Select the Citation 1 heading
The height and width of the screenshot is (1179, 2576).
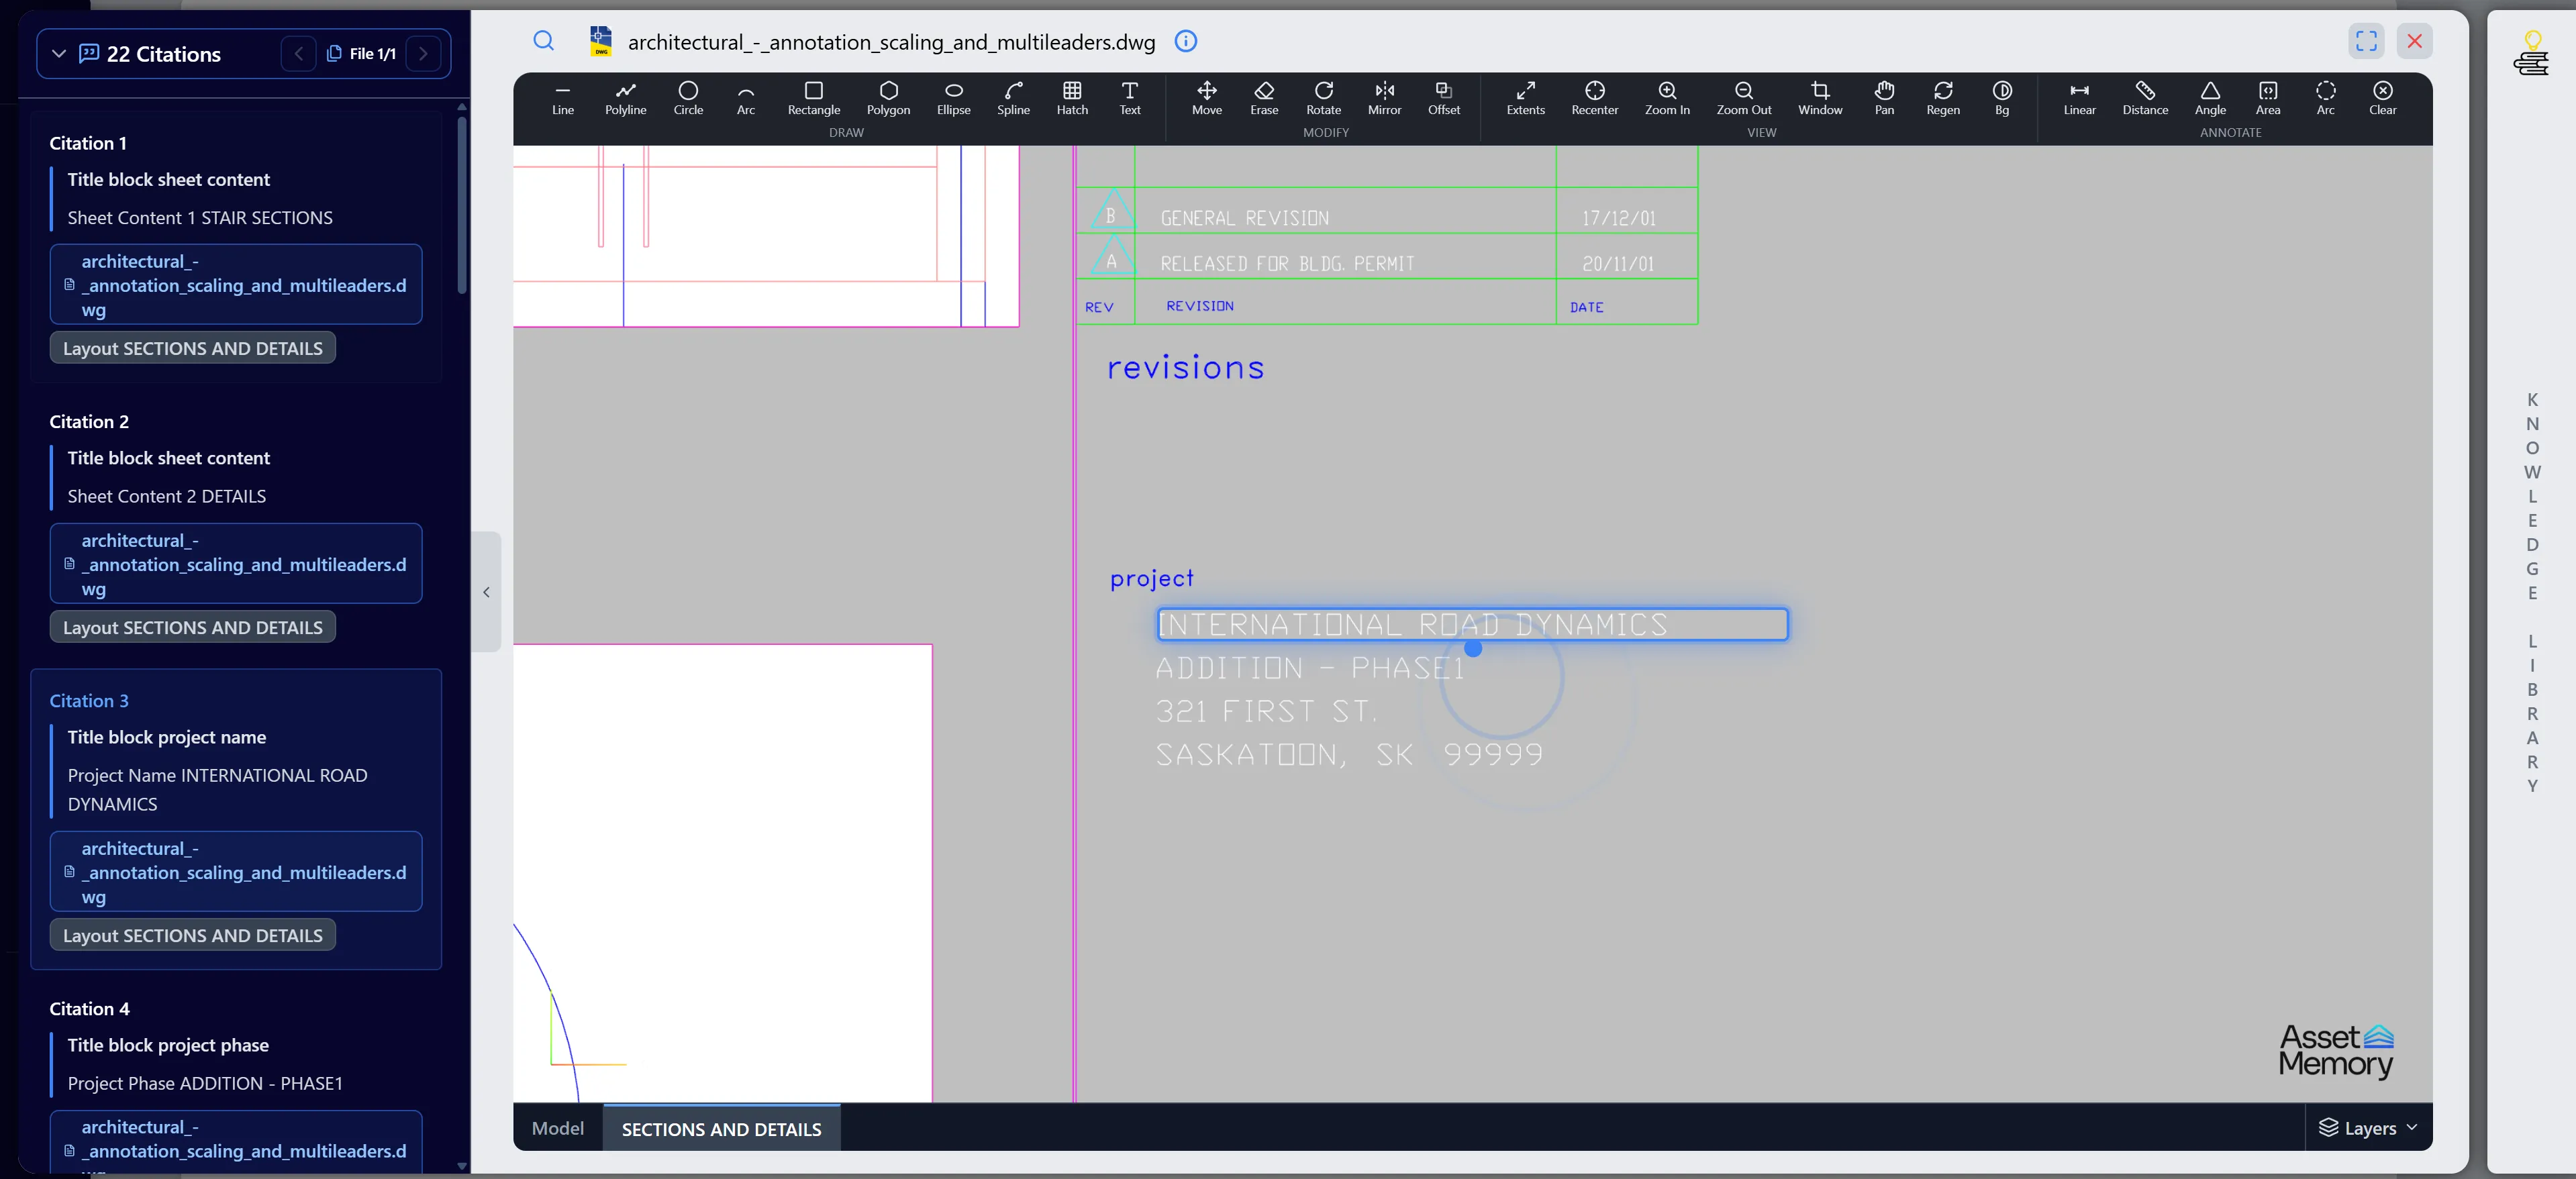[88, 143]
